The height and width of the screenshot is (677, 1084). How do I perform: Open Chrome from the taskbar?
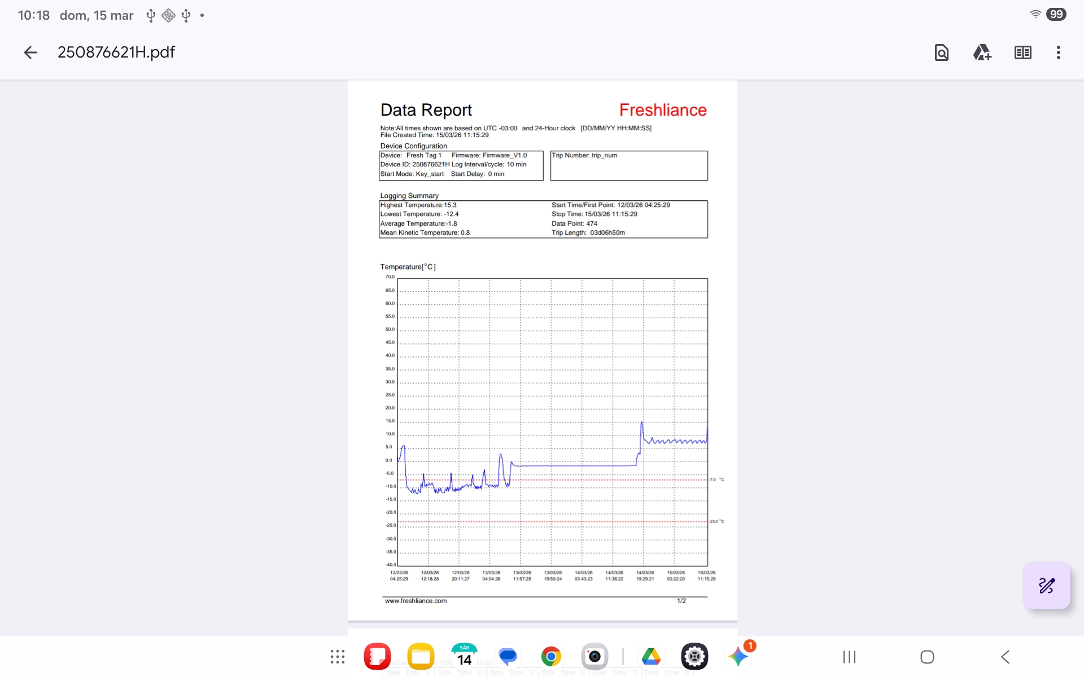551,657
